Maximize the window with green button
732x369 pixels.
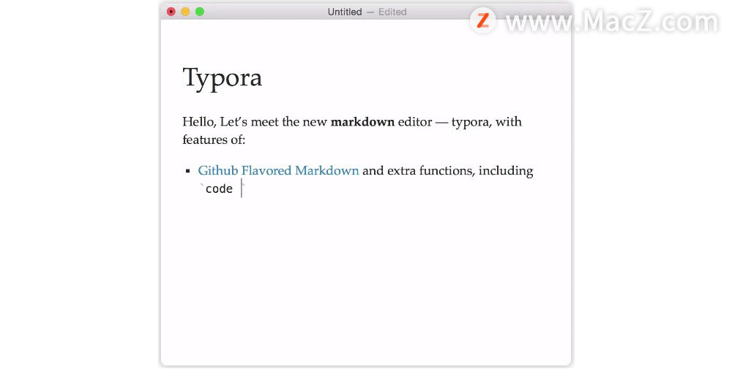(199, 12)
